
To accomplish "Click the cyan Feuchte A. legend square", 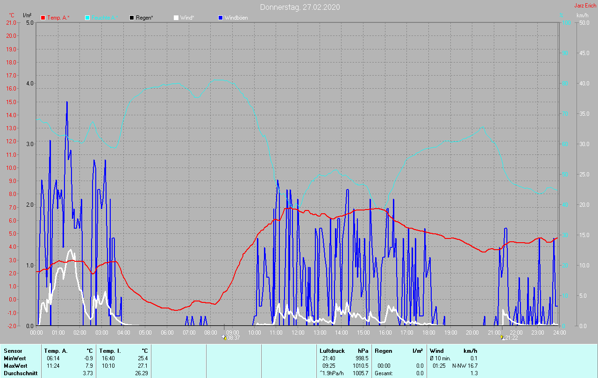I will coord(87,18).
